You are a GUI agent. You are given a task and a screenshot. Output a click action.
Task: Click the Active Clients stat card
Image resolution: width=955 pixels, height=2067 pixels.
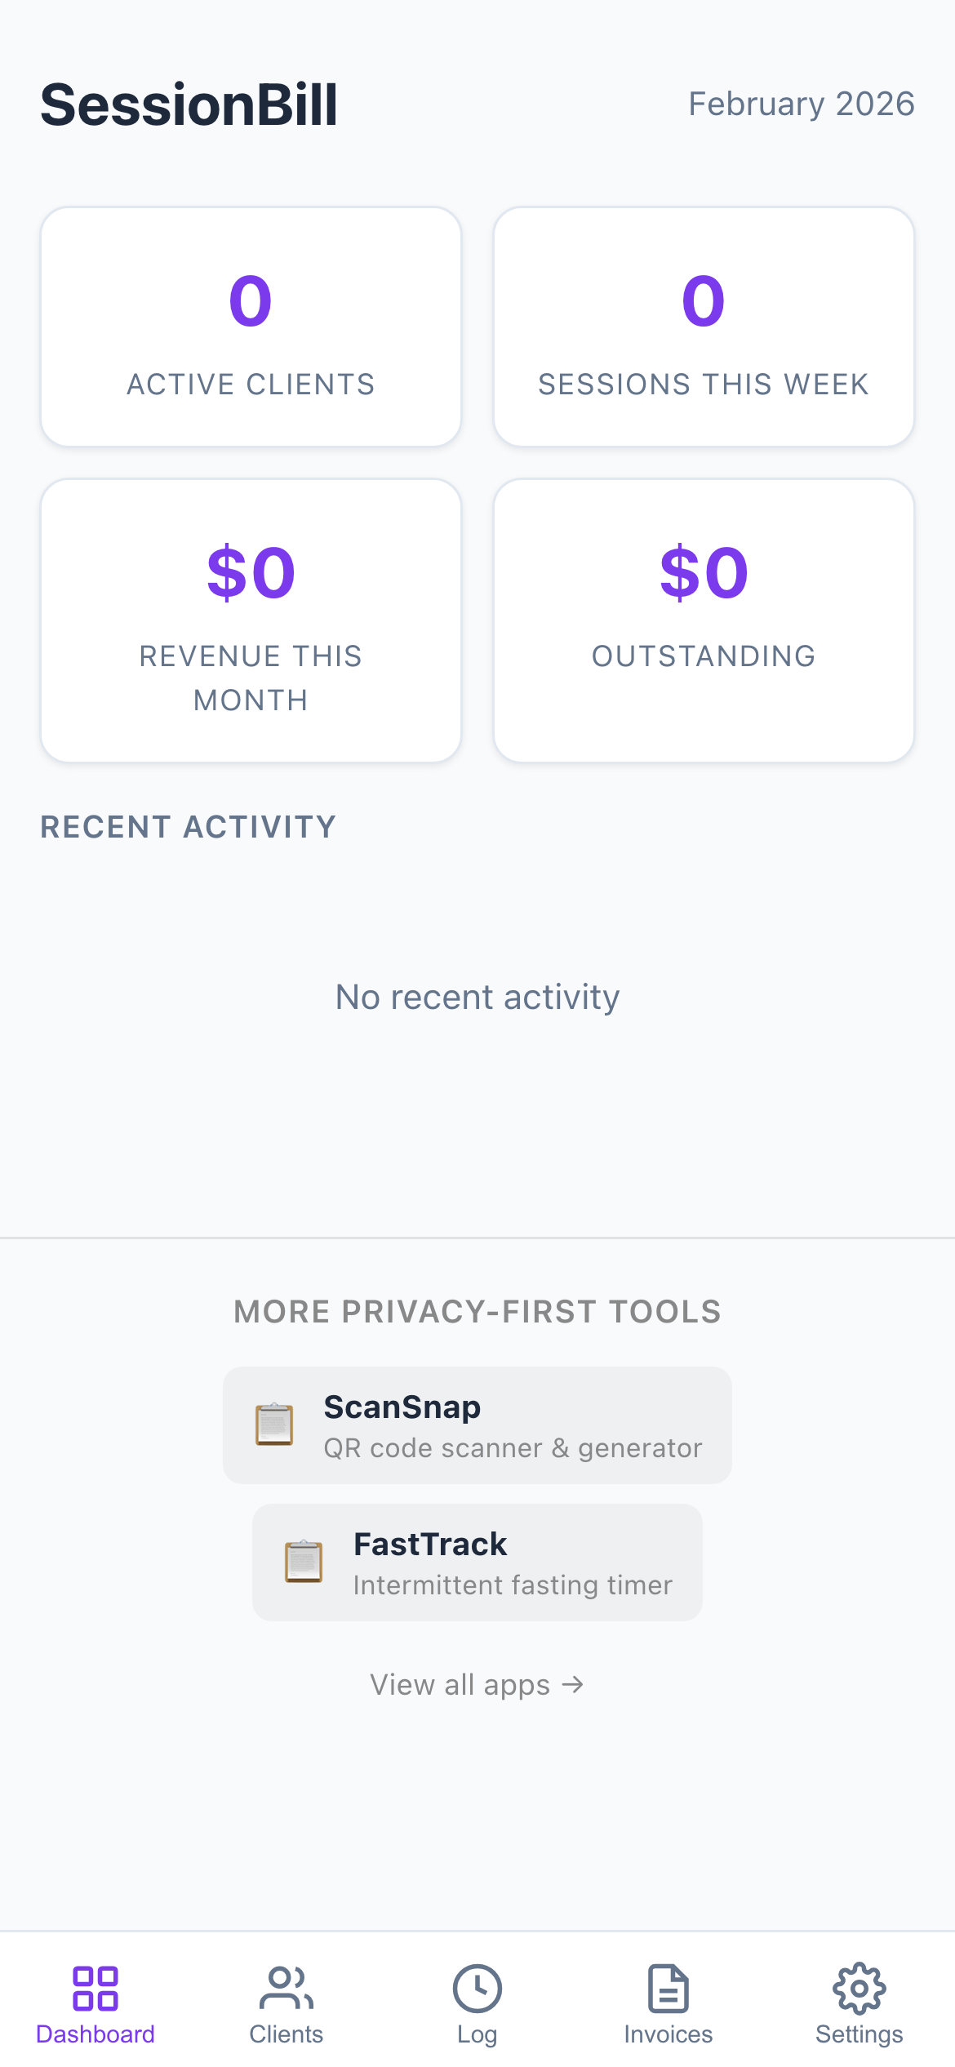(x=251, y=326)
